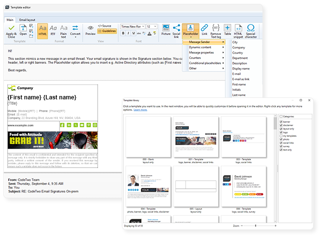
Task: Click the Apply & Close checkmark icon
Action: coord(12,28)
